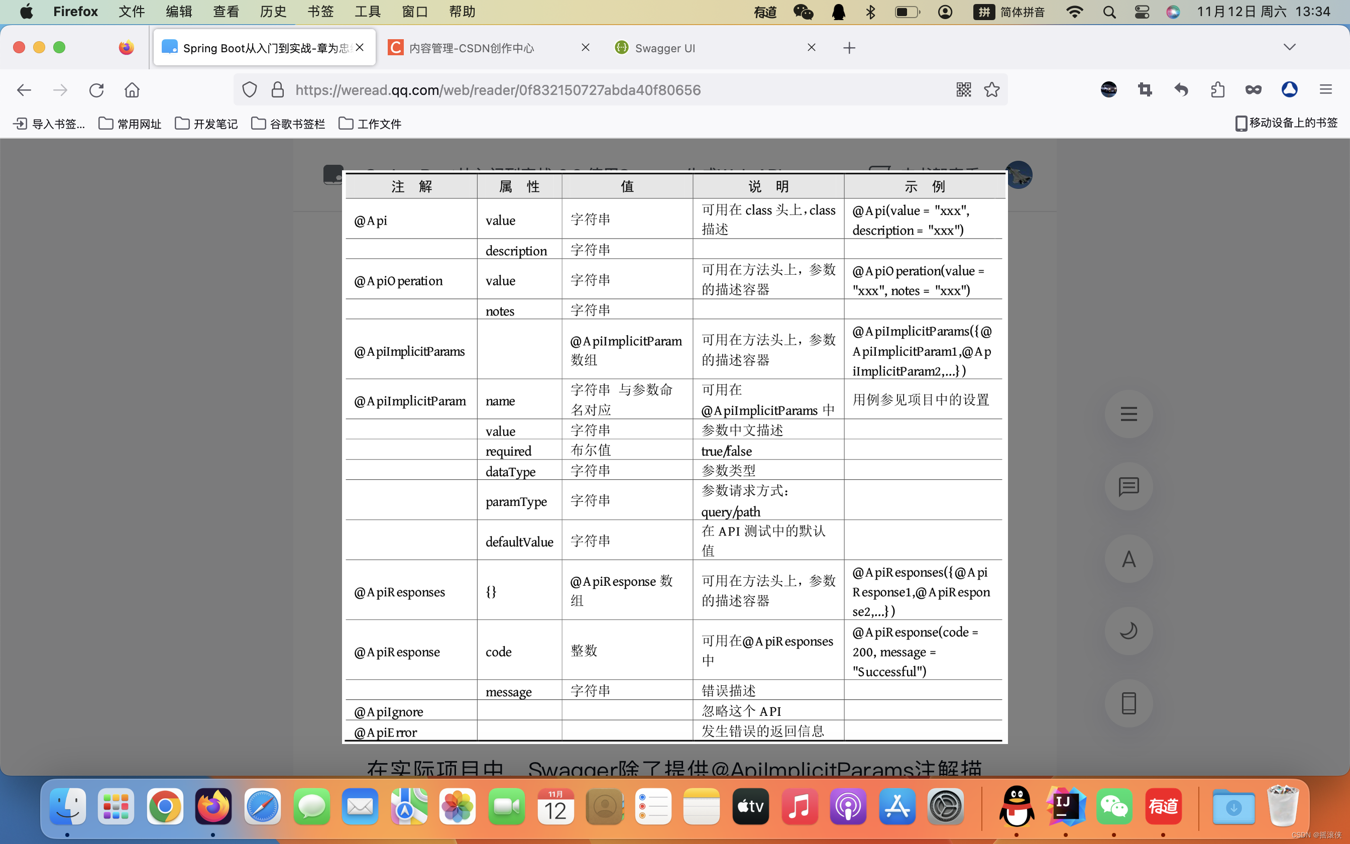Toggle dark mode with the moon icon
The width and height of the screenshot is (1350, 844).
click(x=1129, y=631)
